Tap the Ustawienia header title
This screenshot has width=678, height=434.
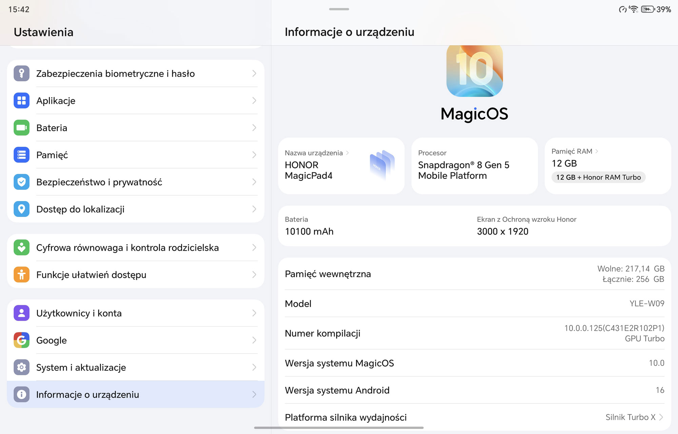click(43, 32)
